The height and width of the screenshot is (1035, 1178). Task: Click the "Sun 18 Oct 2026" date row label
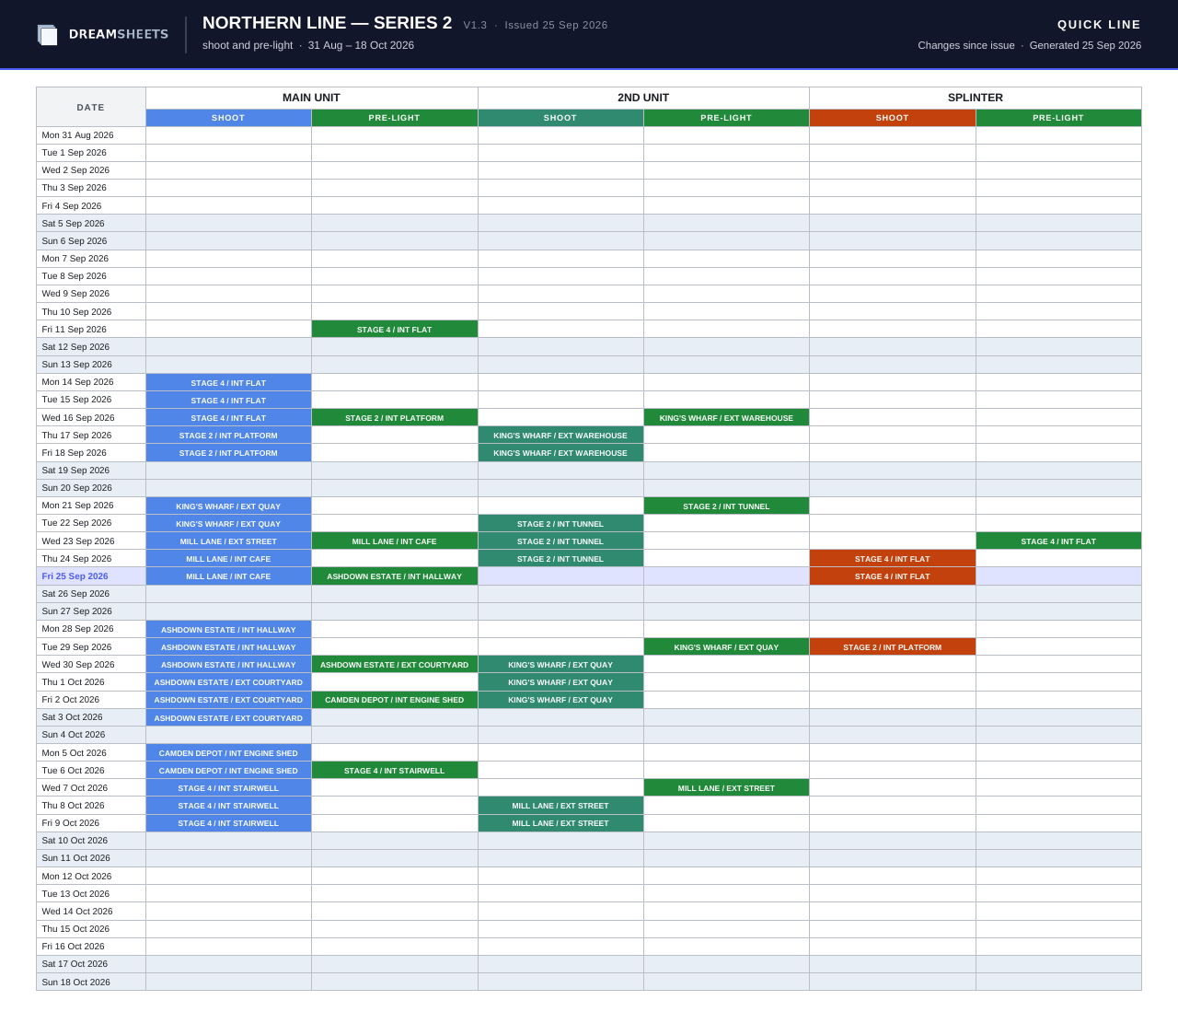point(75,983)
